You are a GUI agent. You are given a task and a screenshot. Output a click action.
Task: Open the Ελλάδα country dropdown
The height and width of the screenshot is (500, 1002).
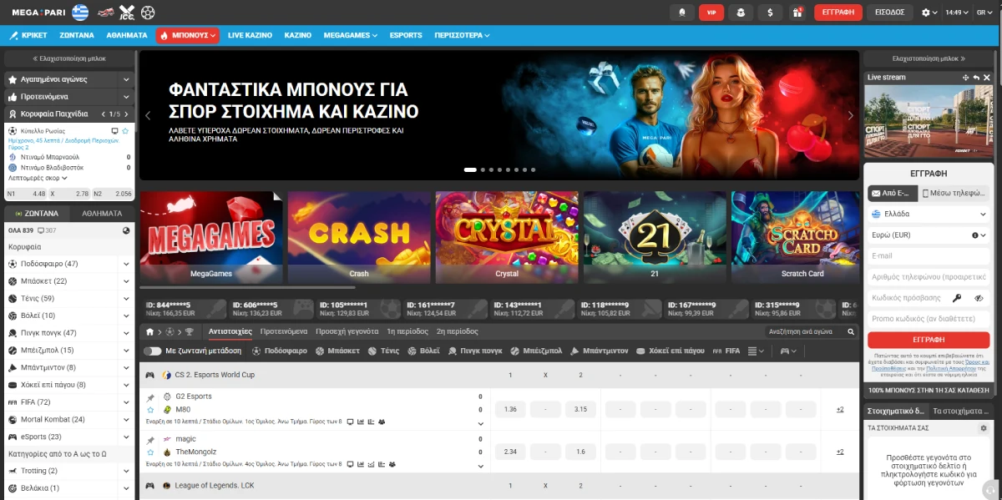[928, 214]
